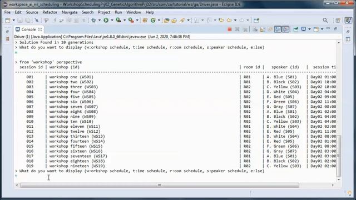Click the 'workshop one (WS01)' row text
The width and height of the screenshot is (356, 200).
point(71,77)
